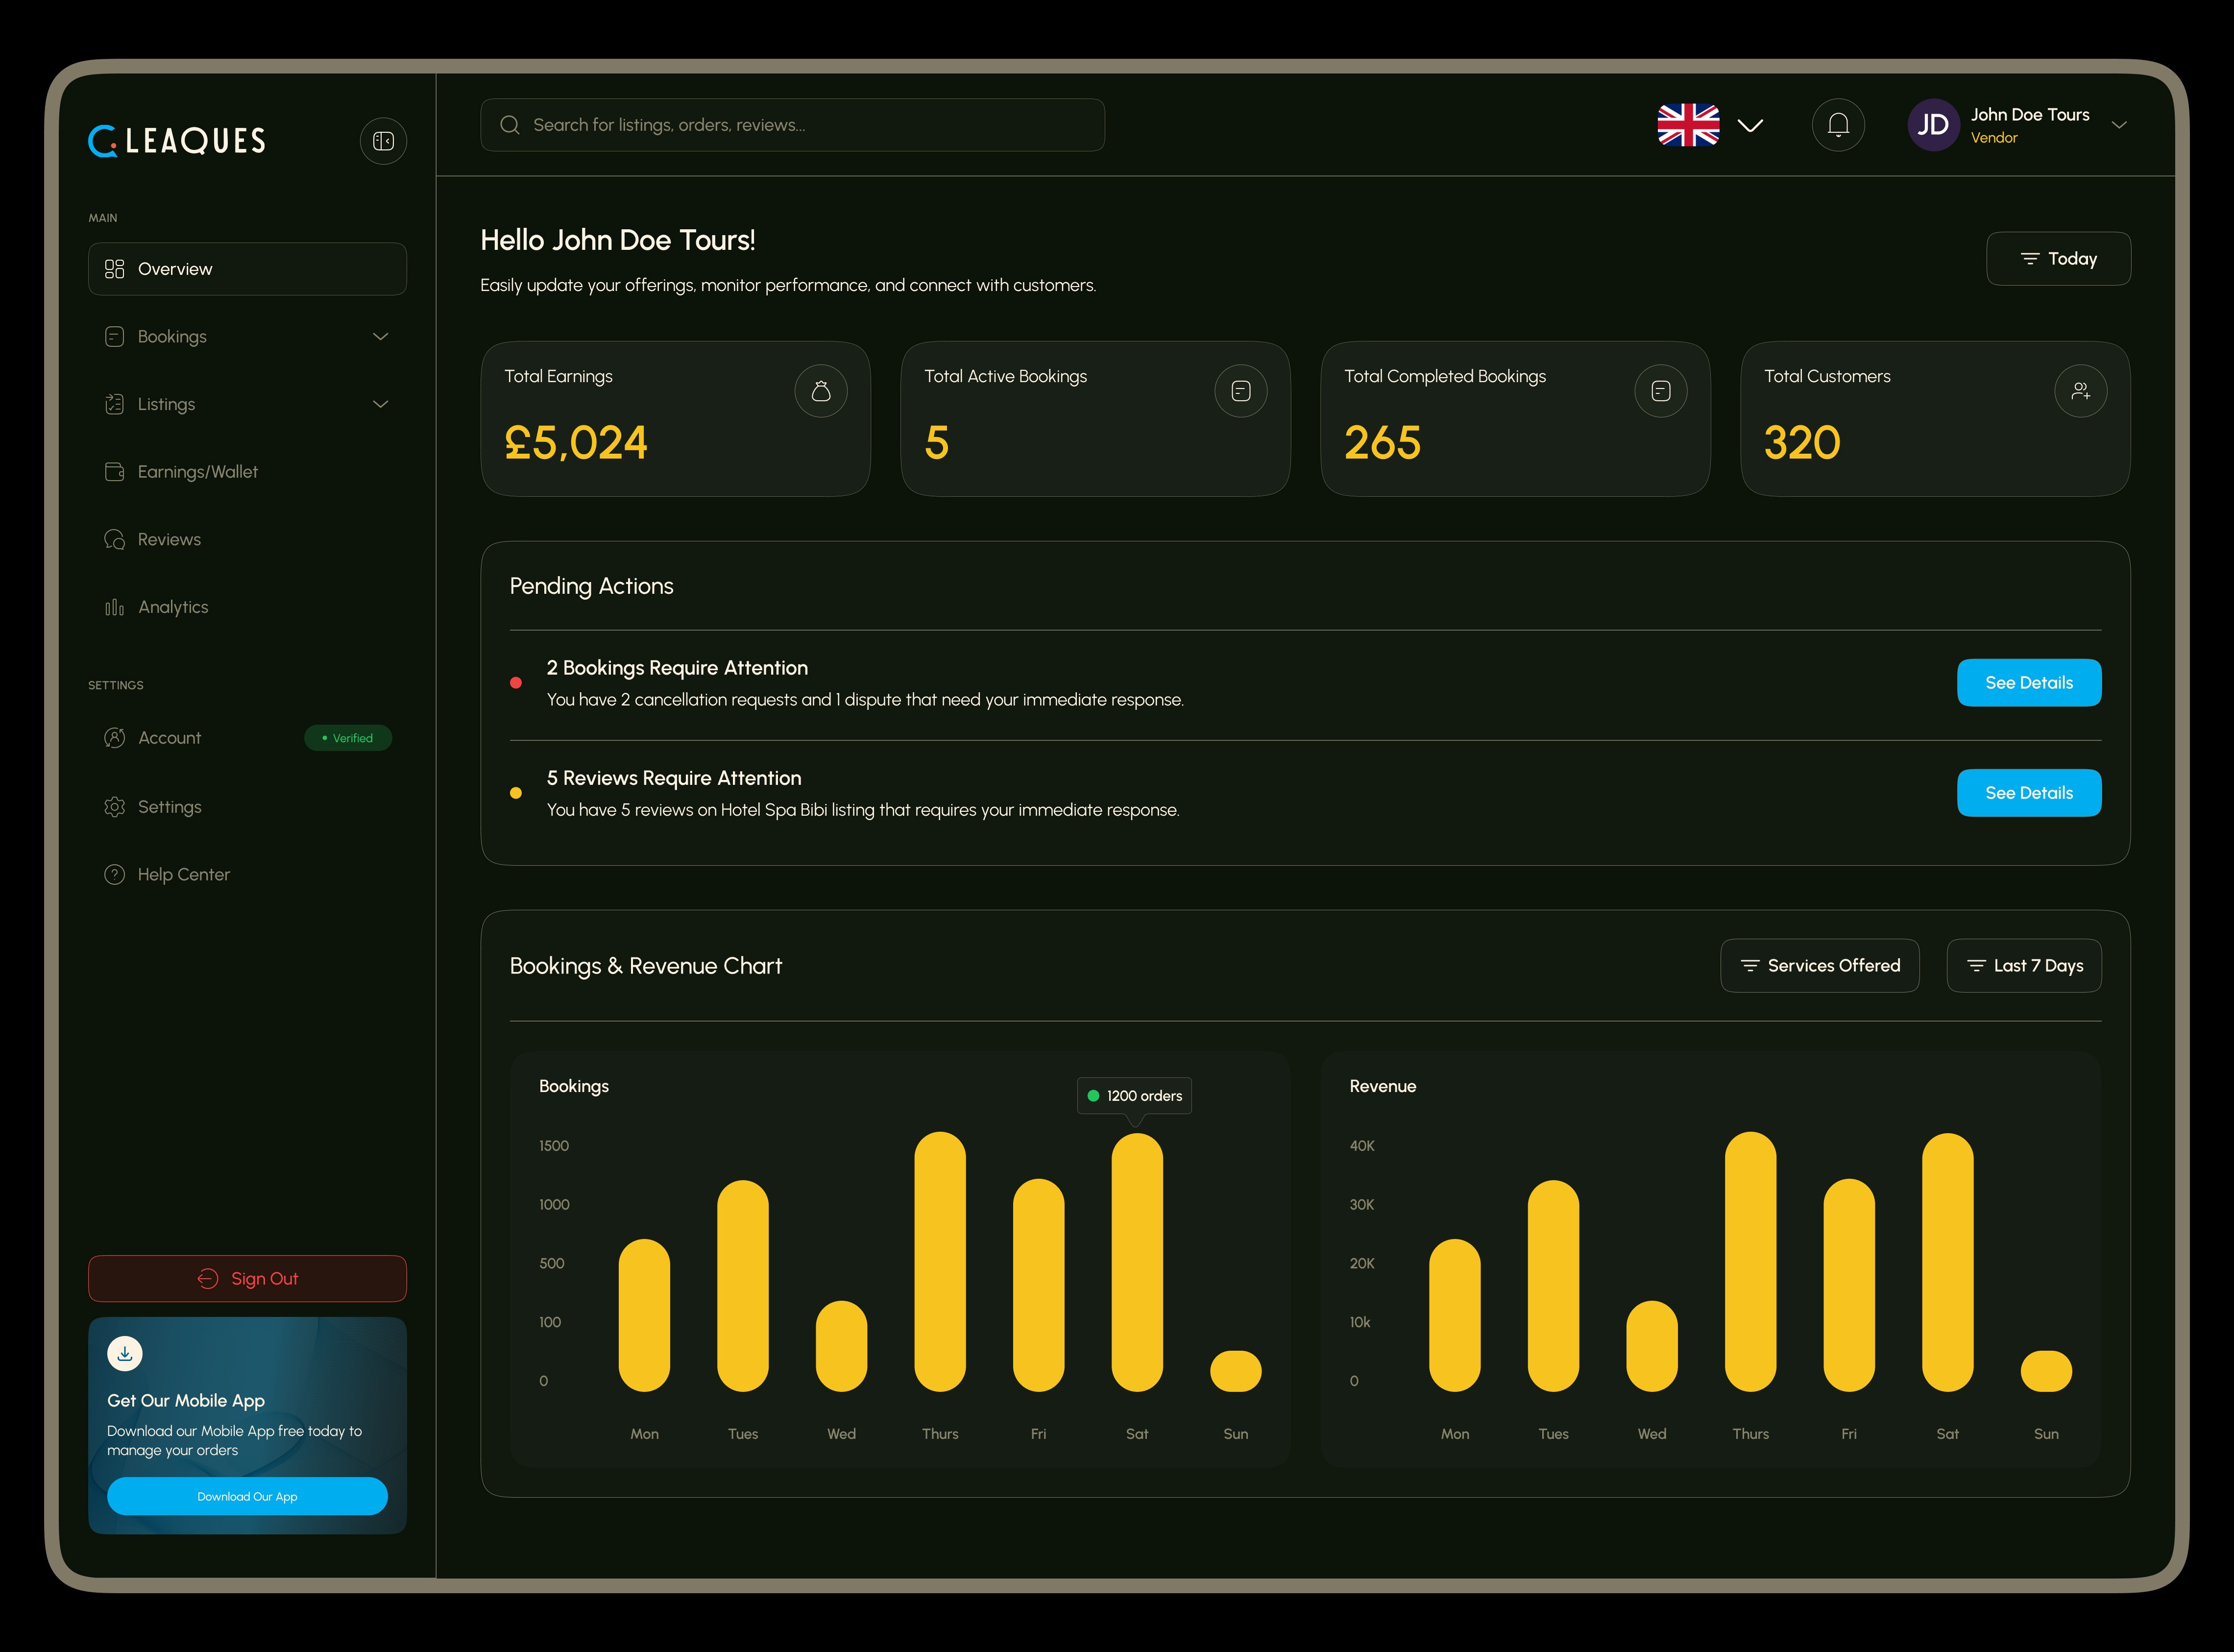The width and height of the screenshot is (2234, 1652).
Task: Click the Monday bar in Bookings chart
Action: click(644, 1315)
